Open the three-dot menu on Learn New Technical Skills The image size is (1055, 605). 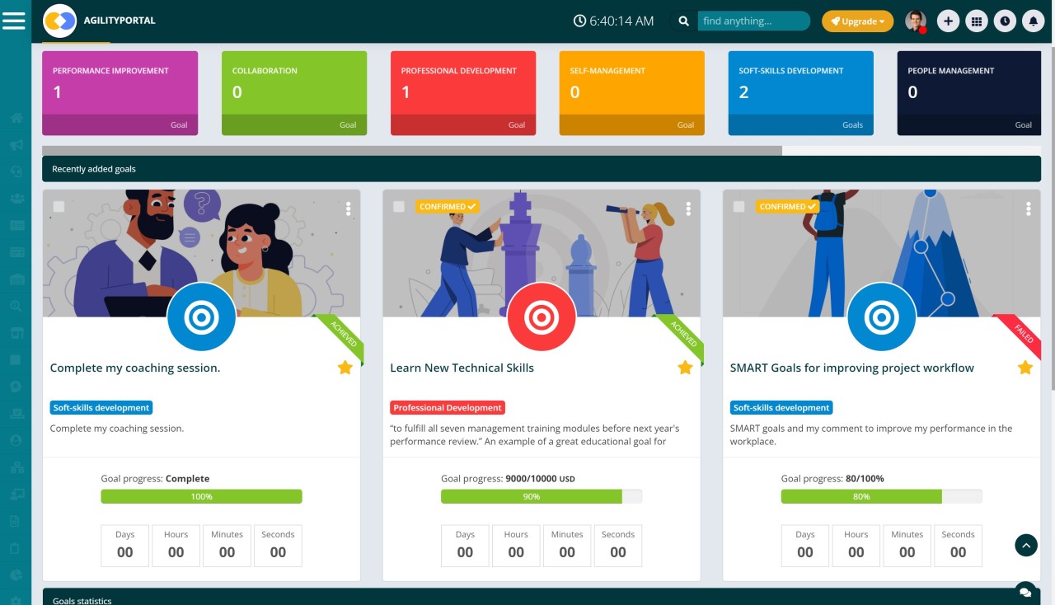pyautogui.click(x=688, y=209)
